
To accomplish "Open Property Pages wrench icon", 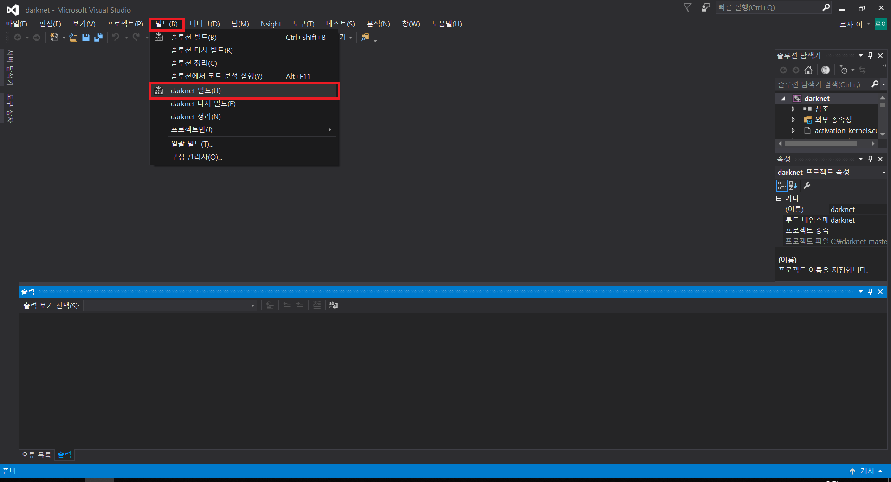I will 807,186.
